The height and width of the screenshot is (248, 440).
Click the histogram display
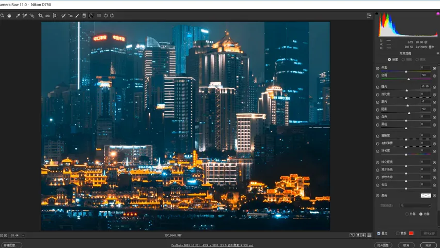click(x=408, y=25)
